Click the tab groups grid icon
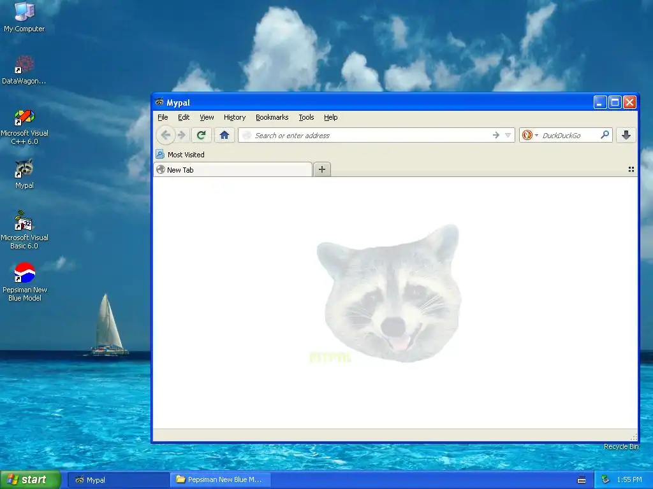The image size is (653, 489). coord(631,169)
